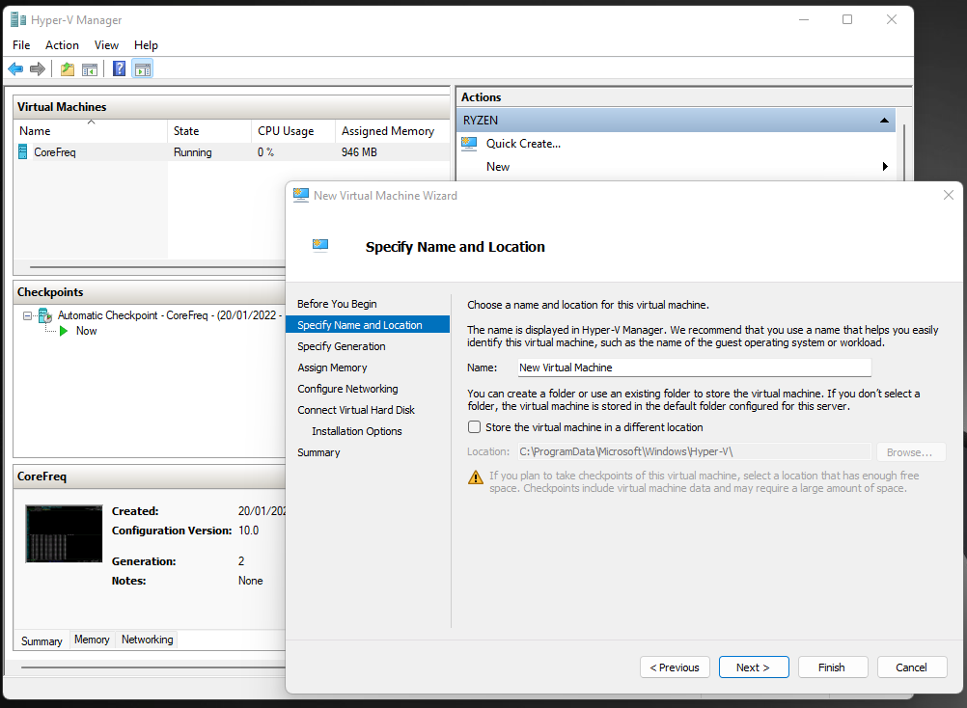Click the Previous button in the wizard
Image resolution: width=967 pixels, height=708 pixels.
click(675, 667)
